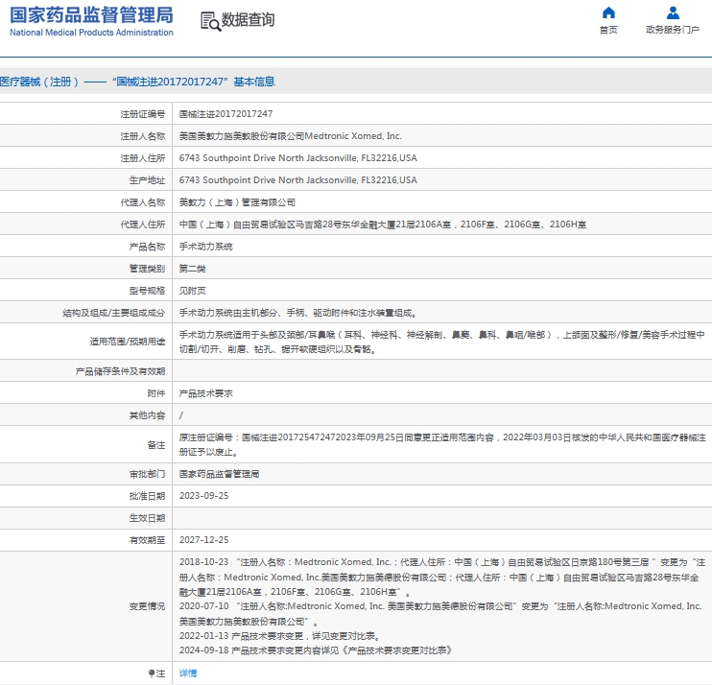
Task: Click registrant name Medtronic Xomed, Inc. value
Action: click(x=290, y=136)
